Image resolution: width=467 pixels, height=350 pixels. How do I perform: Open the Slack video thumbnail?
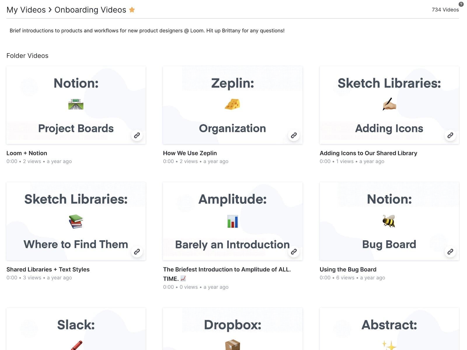76,329
